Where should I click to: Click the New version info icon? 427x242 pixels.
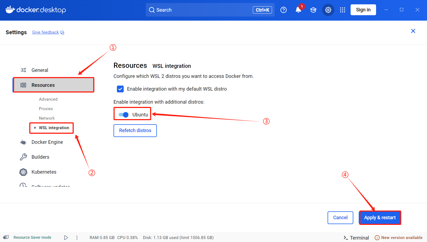click(x=377, y=238)
